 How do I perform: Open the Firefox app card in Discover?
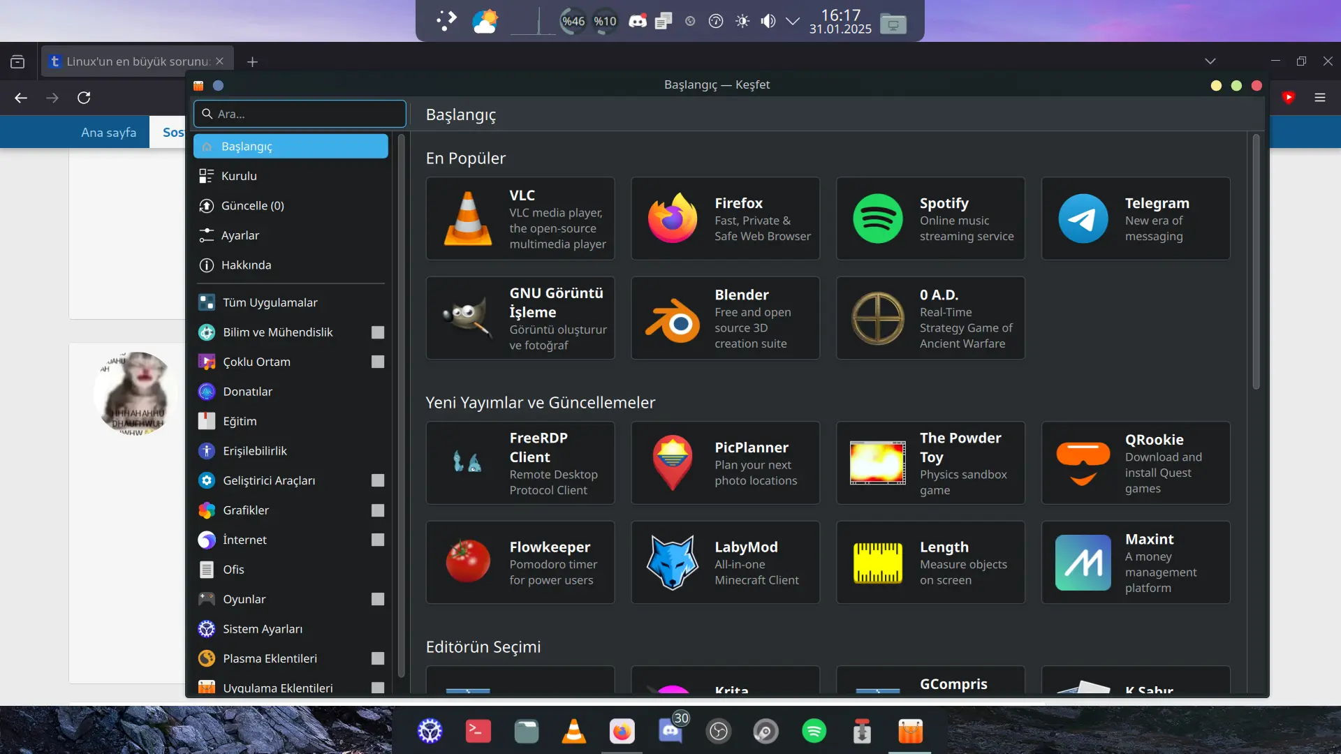[725, 219]
